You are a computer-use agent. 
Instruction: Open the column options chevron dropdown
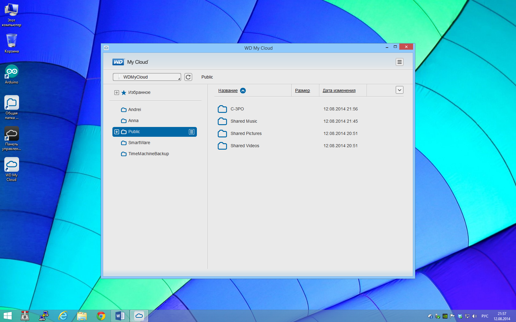(x=400, y=90)
